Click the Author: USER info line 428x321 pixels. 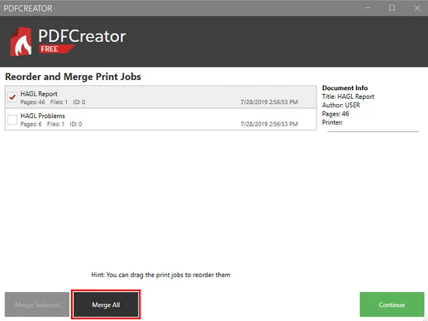[341, 105]
